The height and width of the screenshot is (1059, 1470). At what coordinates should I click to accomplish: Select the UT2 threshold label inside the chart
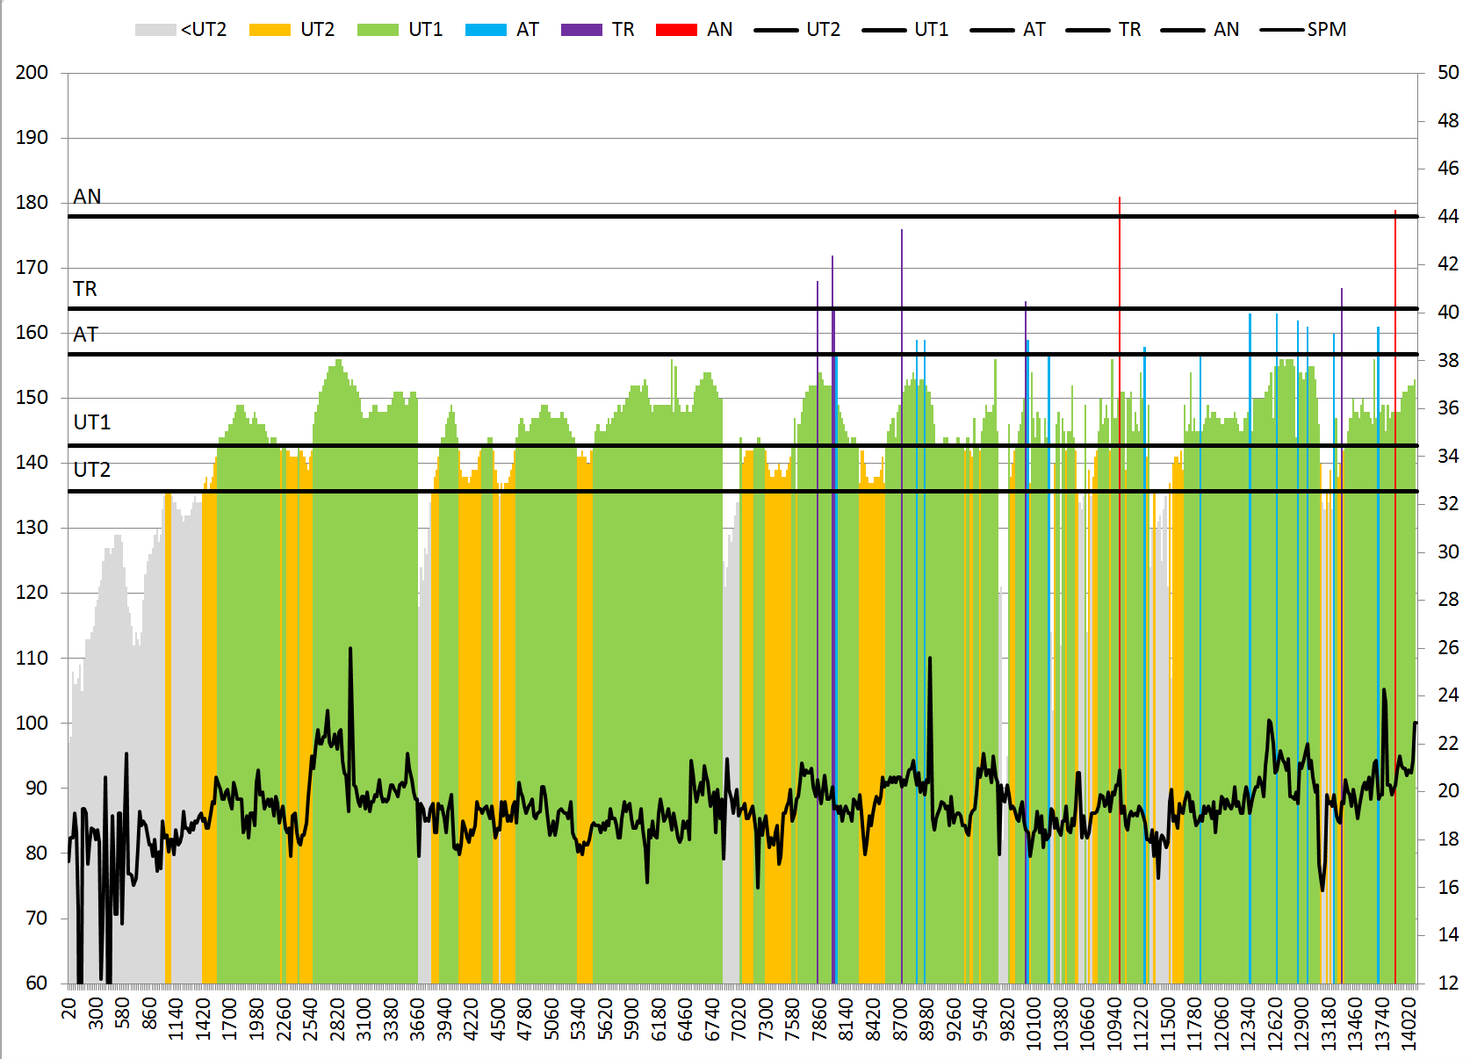pyautogui.click(x=91, y=470)
